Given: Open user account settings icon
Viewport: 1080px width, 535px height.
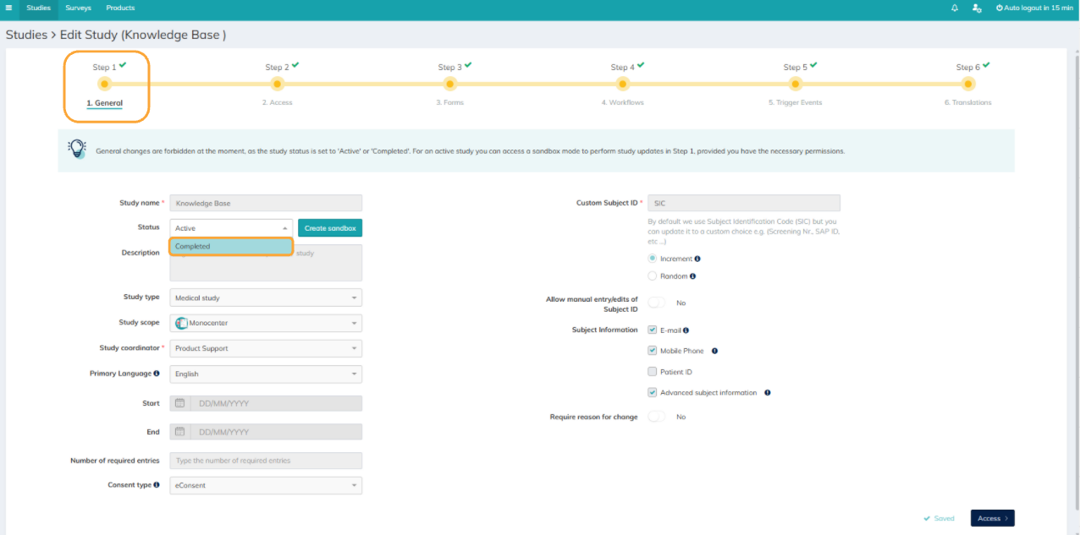Looking at the screenshot, I should 977,8.
